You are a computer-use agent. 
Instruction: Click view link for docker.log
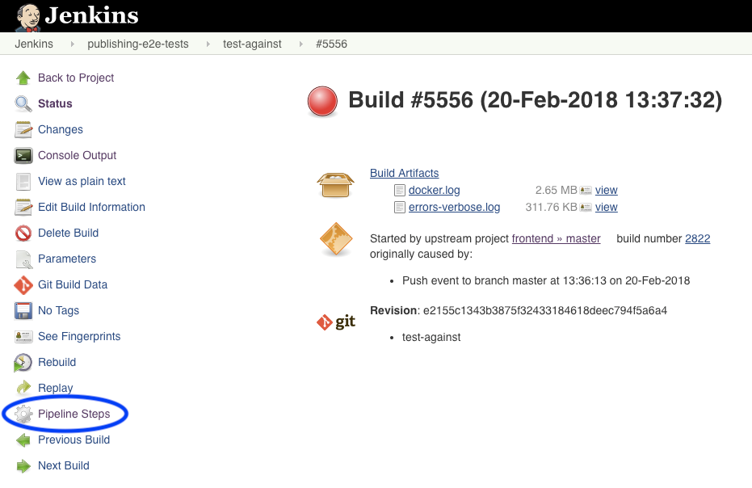(x=606, y=191)
